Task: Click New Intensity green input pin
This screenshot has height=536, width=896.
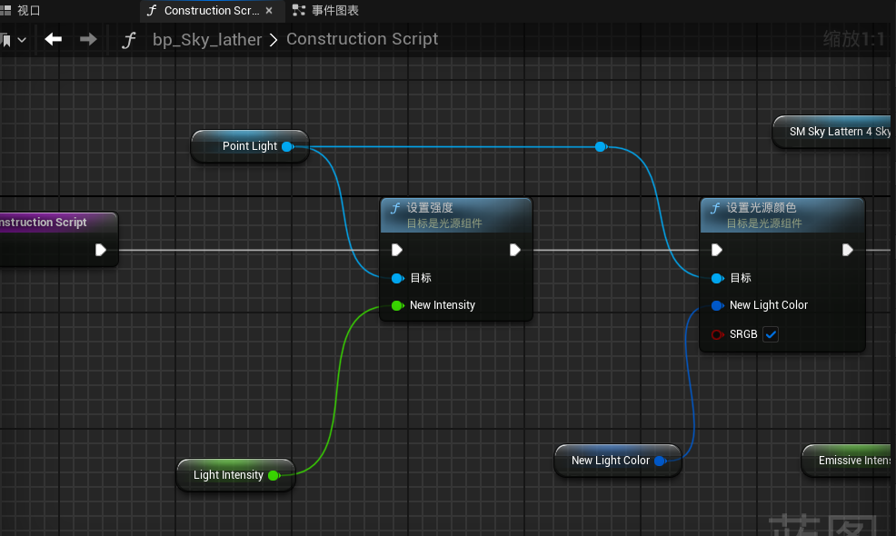Action: [398, 306]
